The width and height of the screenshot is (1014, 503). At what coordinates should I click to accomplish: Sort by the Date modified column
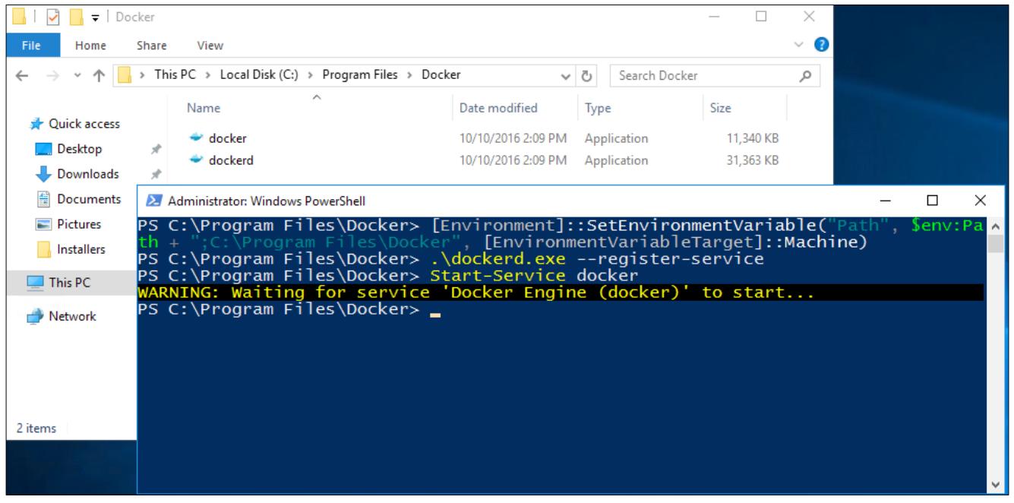[x=498, y=109]
